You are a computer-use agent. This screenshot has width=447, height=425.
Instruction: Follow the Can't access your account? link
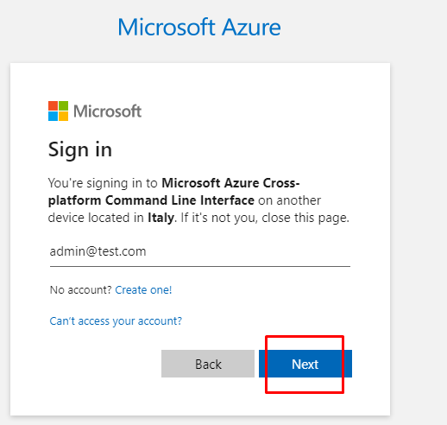pos(116,320)
